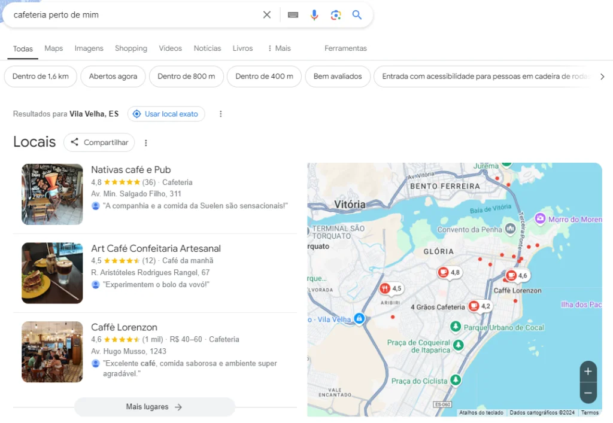Click the Nativas café e Pub photo

[52, 194]
